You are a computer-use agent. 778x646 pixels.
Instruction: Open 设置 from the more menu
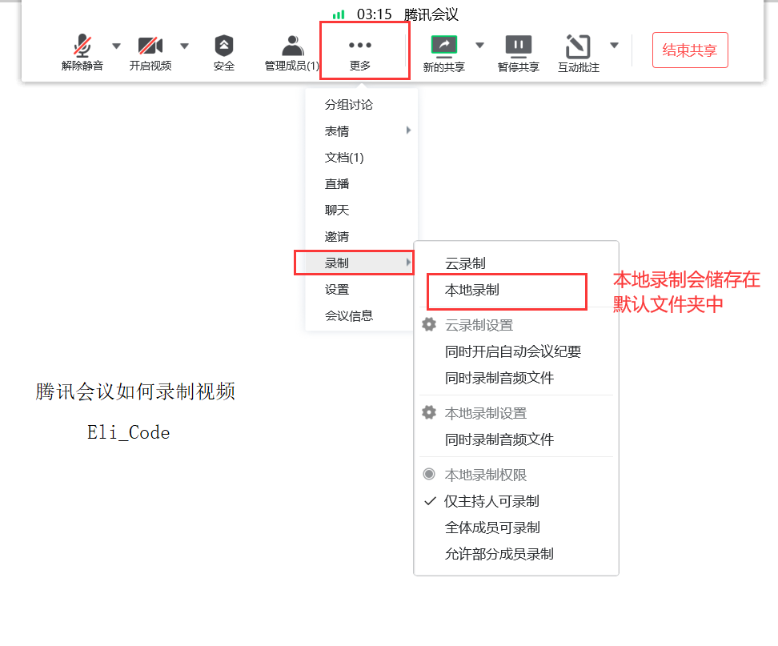tap(361, 290)
